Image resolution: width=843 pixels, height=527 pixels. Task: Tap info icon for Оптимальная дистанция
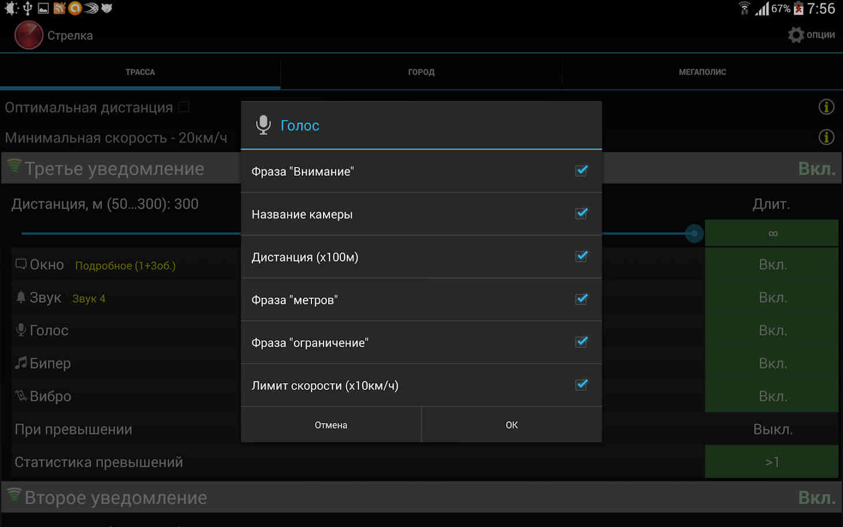(x=826, y=107)
